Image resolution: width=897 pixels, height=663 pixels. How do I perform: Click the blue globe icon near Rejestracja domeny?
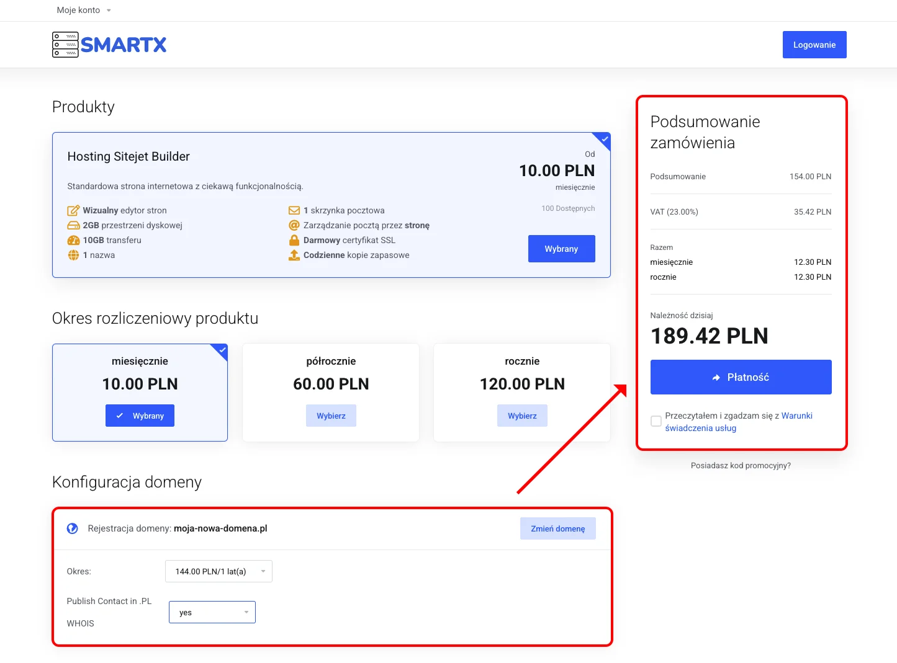coord(72,528)
